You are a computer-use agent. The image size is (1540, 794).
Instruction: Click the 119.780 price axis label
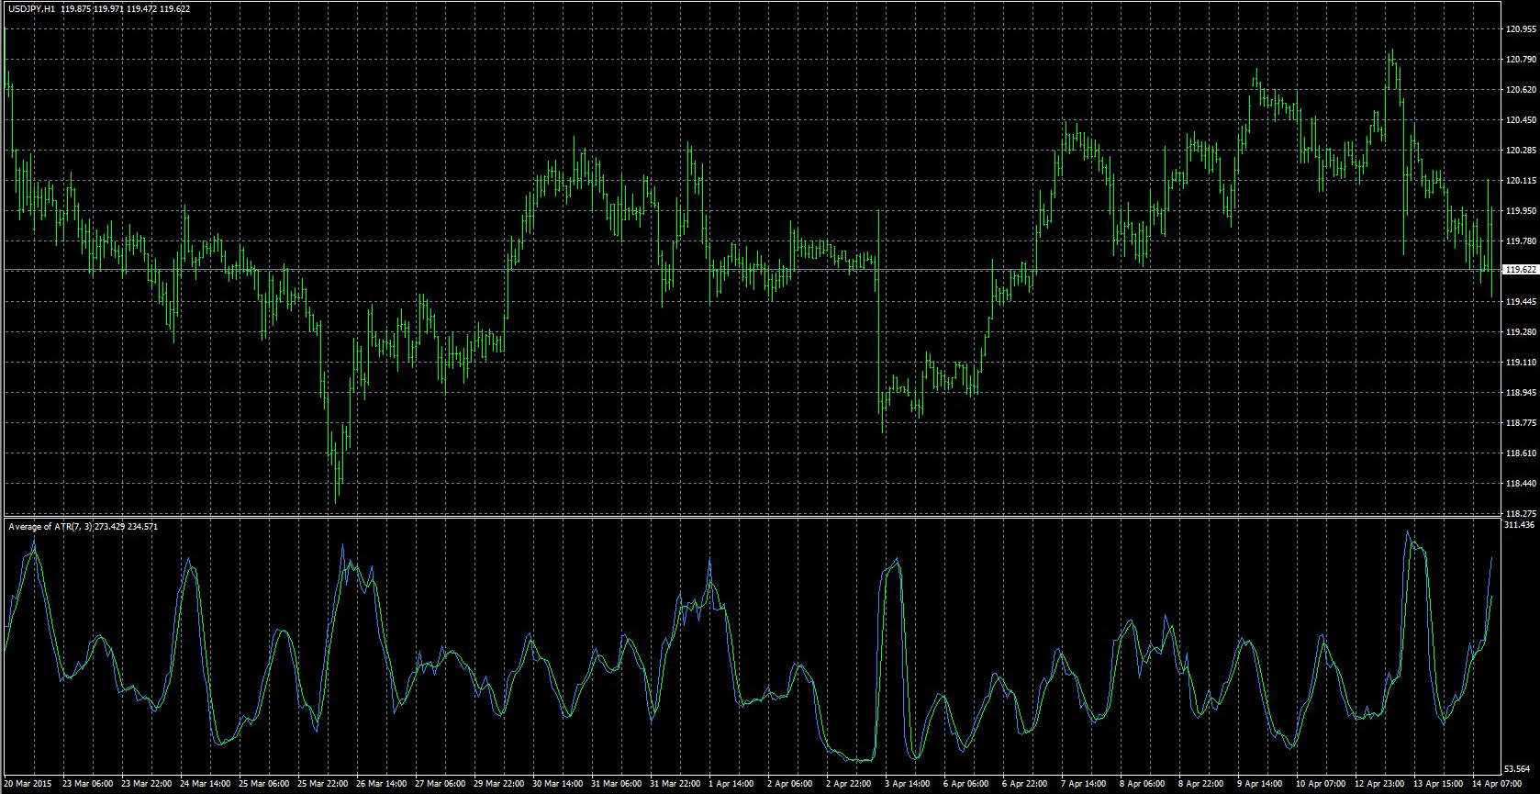pos(1521,241)
